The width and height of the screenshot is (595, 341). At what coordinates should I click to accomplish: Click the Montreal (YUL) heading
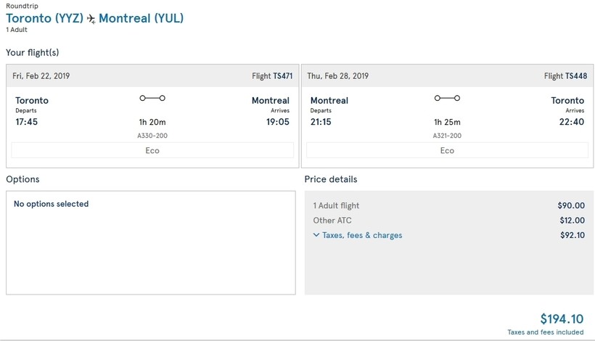[141, 19]
